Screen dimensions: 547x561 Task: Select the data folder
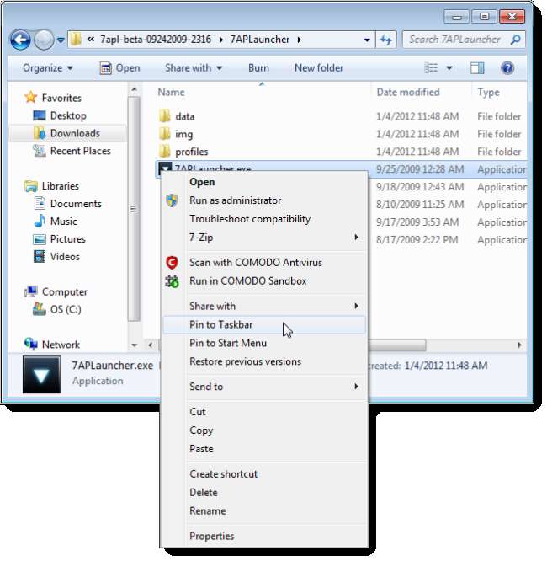pyautogui.click(x=185, y=116)
